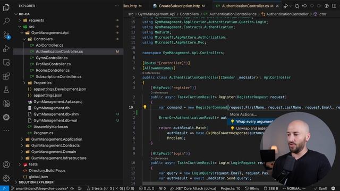Screen dimensions: 340x191
Task: Collapse the src folder
Action: coord(20,27)
